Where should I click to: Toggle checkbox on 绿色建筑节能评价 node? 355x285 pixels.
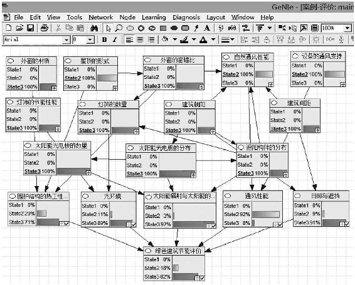202,278
